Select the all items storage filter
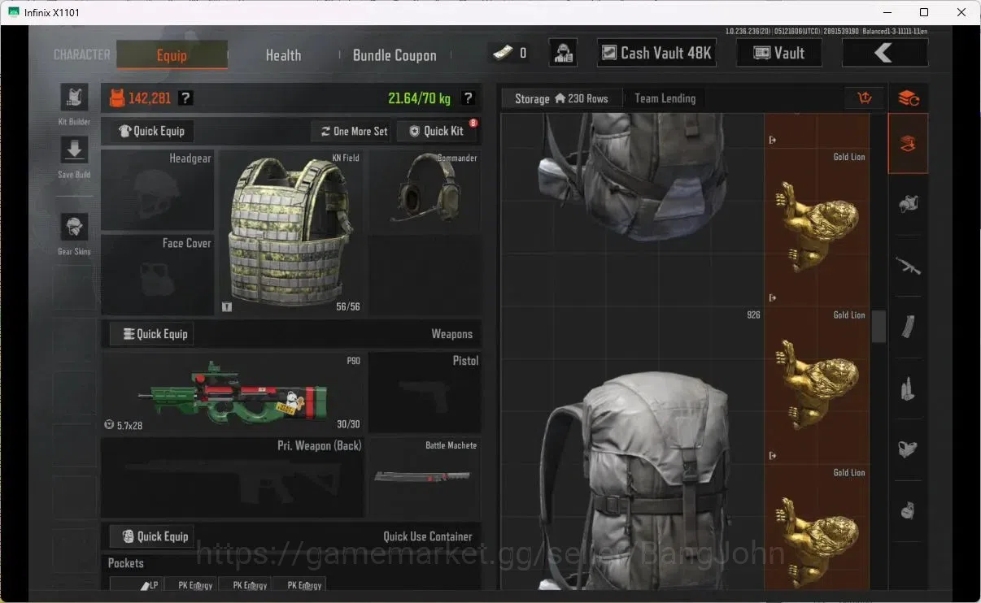The image size is (981, 603). [909, 144]
